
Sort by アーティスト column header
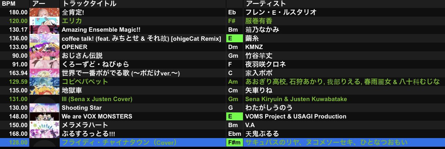(x=266, y=4)
